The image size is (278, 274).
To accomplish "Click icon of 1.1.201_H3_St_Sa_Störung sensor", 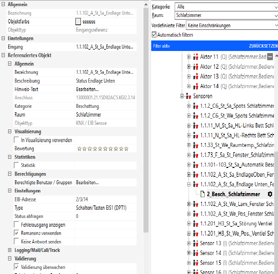I will [195, 224].
